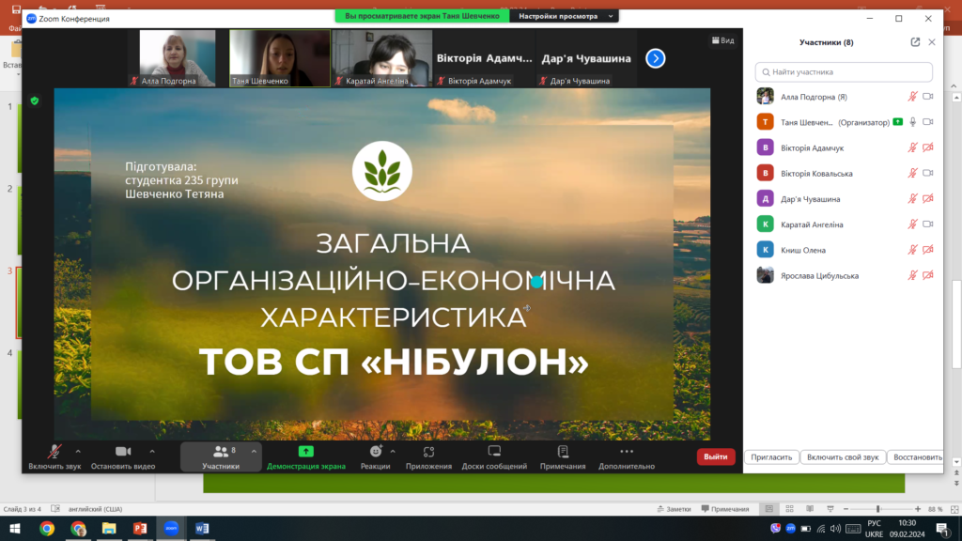Screen dimensions: 962x541
Task: Open Whiteboards (Доски сообщений)
Action: pyautogui.click(x=494, y=457)
